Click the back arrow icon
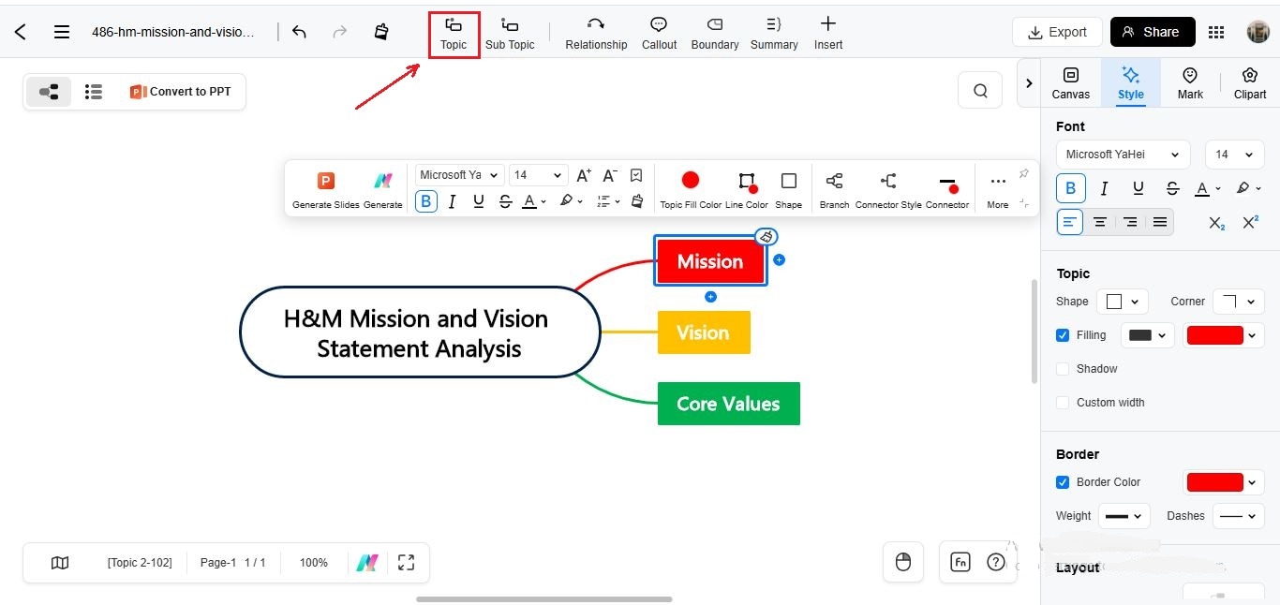 pos(21,32)
